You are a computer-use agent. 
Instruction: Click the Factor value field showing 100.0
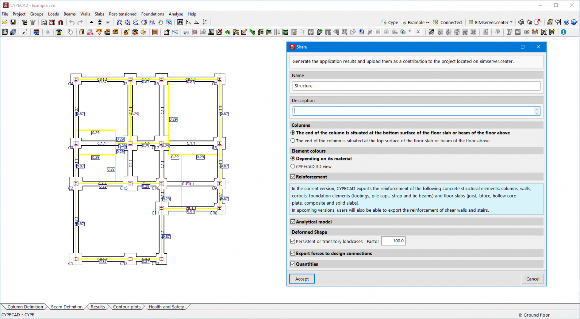coord(393,241)
